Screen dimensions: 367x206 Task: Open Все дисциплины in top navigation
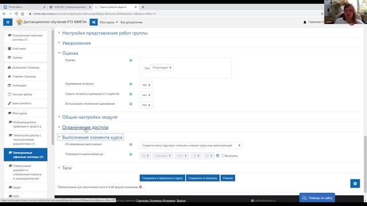131,22
